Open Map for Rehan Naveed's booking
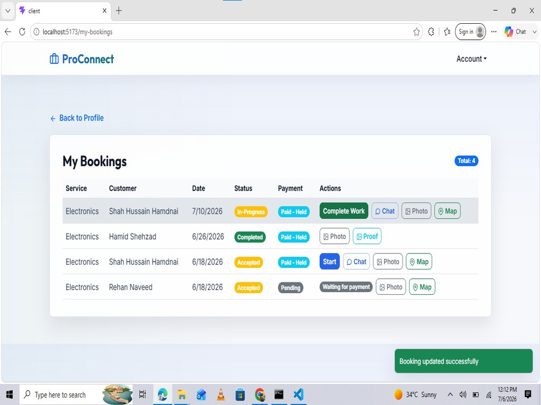This screenshot has height=405, width=541. (x=422, y=287)
